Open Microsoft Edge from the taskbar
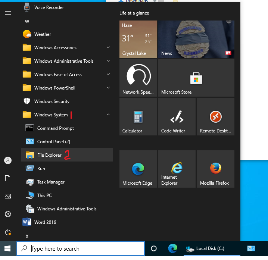268x260 pixels. click(x=172, y=248)
